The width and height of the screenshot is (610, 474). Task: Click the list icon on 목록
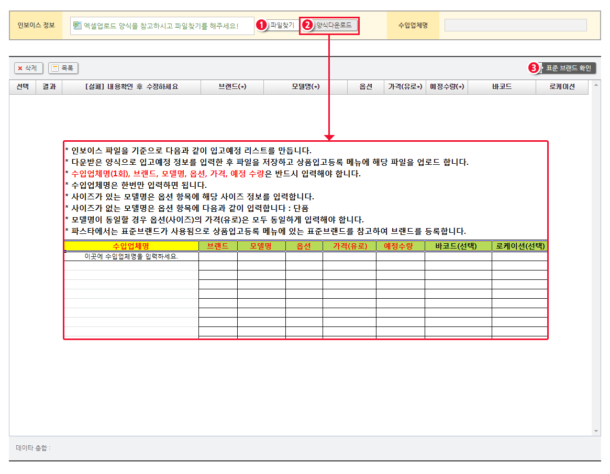coord(56,68)
